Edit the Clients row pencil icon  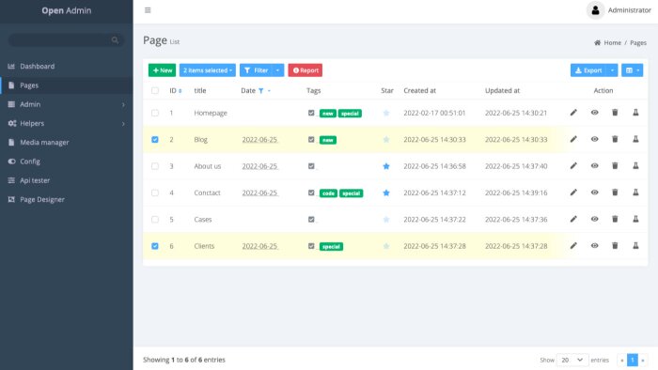coord(573,245)
